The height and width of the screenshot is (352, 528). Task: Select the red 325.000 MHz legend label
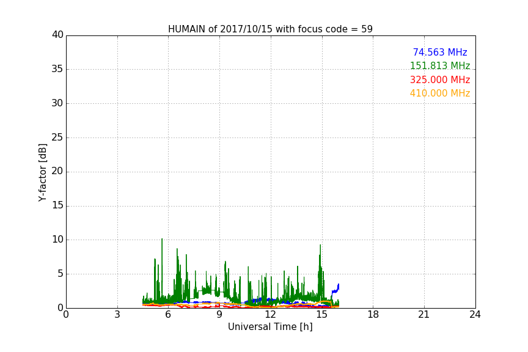coord(440,80)
